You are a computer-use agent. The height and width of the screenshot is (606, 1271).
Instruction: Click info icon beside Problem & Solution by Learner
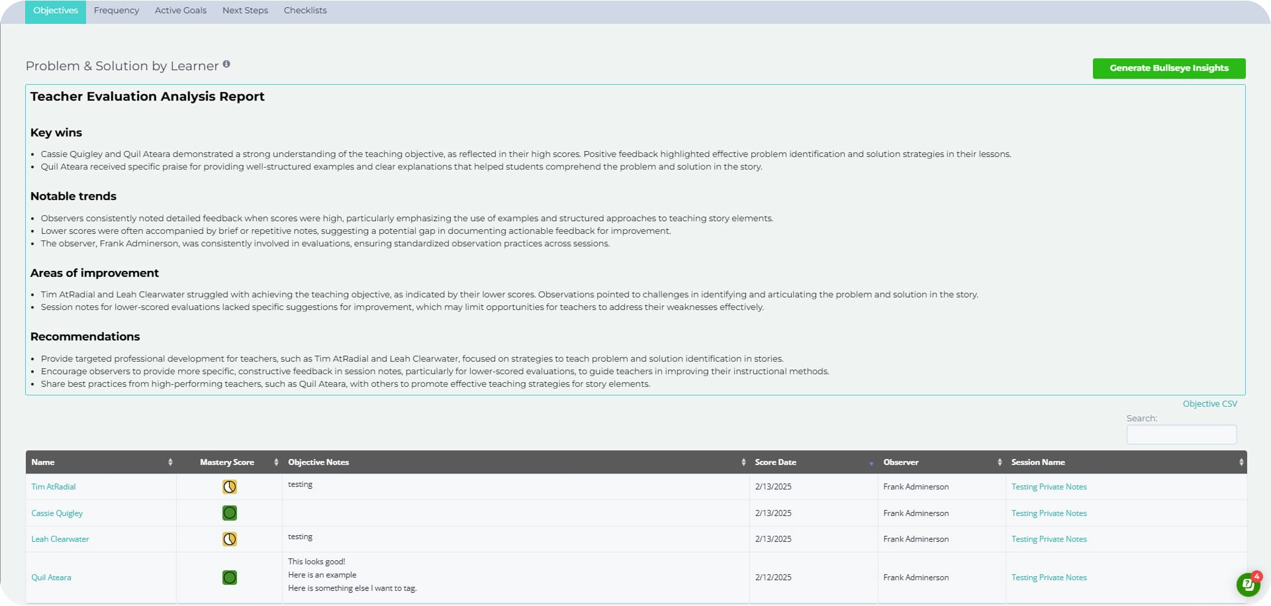pyautogui.click(x=226, y=64)
